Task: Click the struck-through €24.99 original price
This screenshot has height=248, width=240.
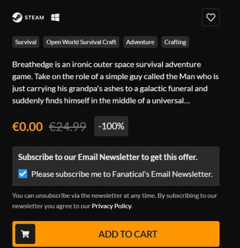Action: 68,126
